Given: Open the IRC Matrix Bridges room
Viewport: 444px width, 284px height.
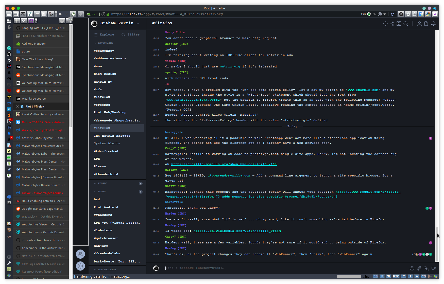Looking at the screenshot, I should pyautogui.click(x=117, y=136).
